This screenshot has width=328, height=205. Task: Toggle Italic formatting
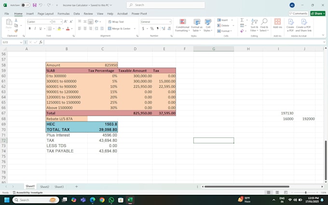click(35, 28)
